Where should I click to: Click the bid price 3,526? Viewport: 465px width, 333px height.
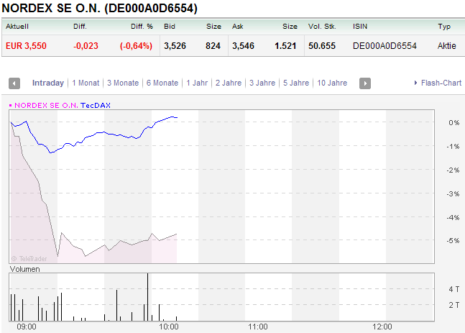(x=175, y=46)
